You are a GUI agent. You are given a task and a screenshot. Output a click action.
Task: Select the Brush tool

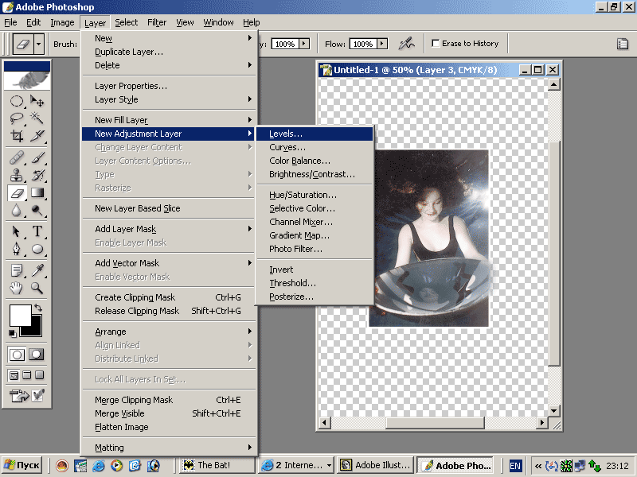tap(37, 157)
